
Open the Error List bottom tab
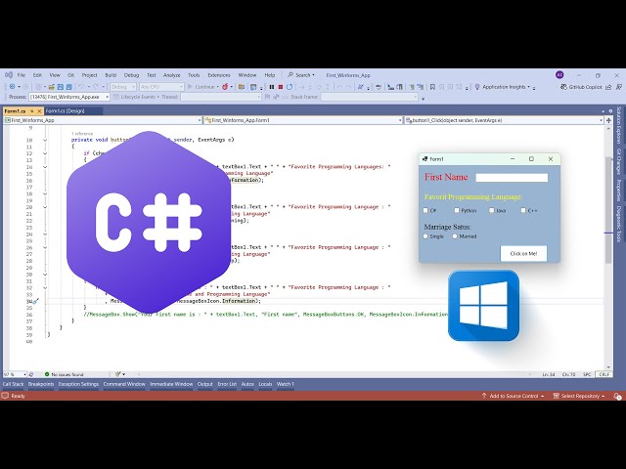click(x=227, y=384)
